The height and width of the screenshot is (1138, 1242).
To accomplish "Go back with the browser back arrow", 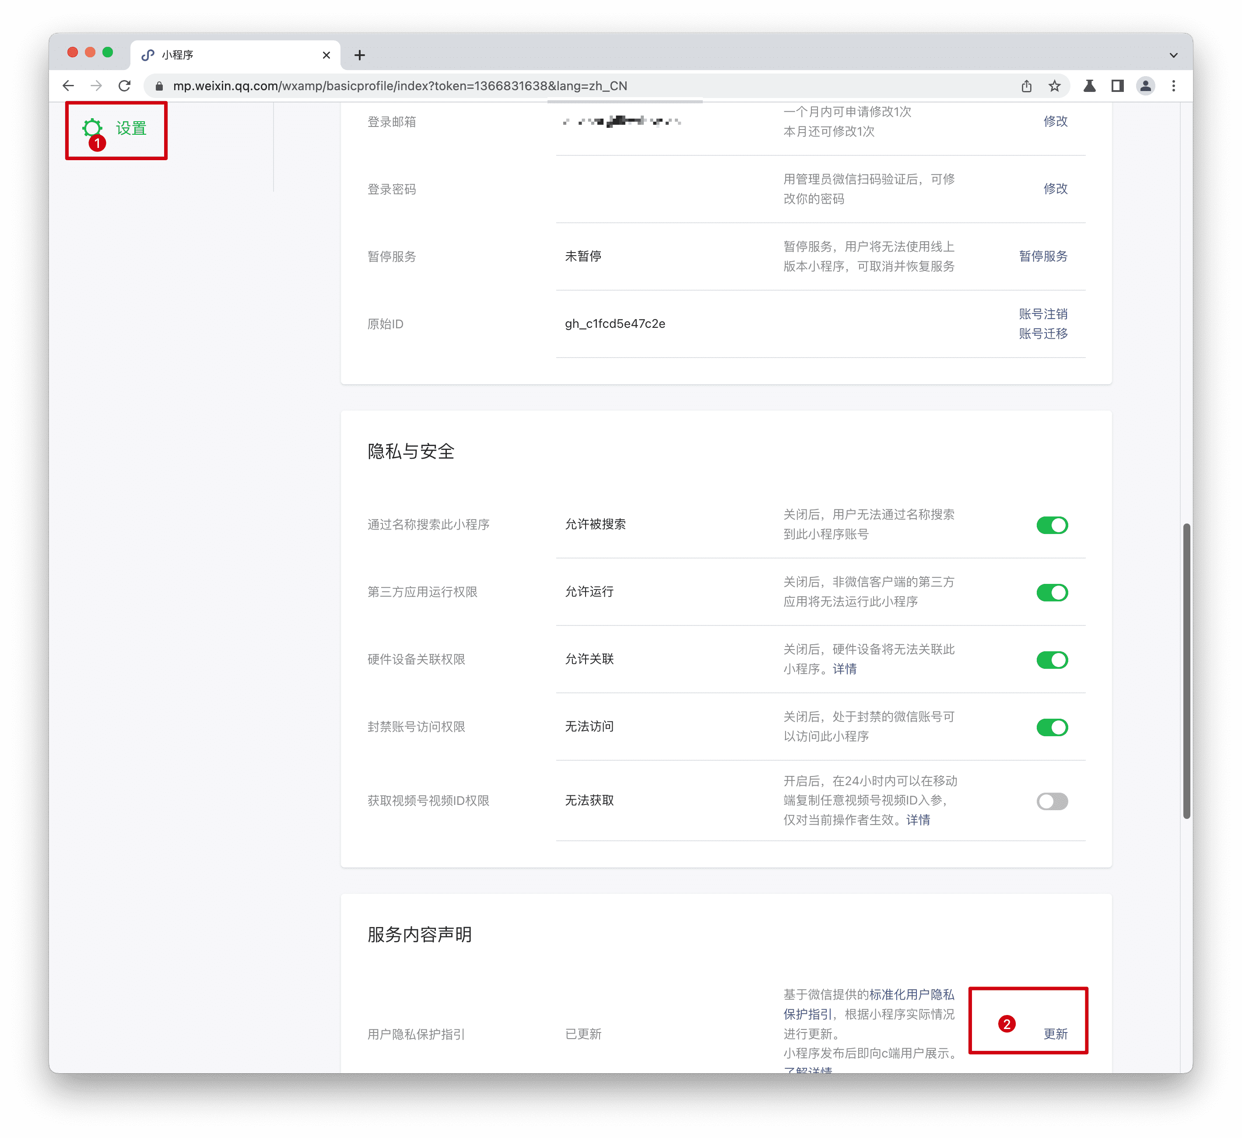I will tap(68, 86).
